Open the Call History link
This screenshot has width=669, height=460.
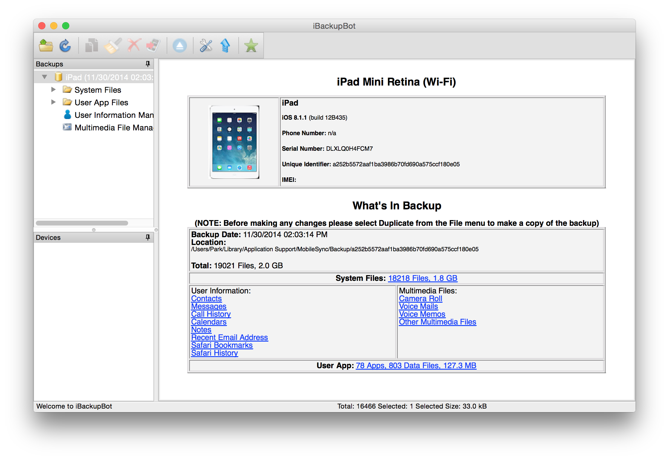click(x=211, y=314)
